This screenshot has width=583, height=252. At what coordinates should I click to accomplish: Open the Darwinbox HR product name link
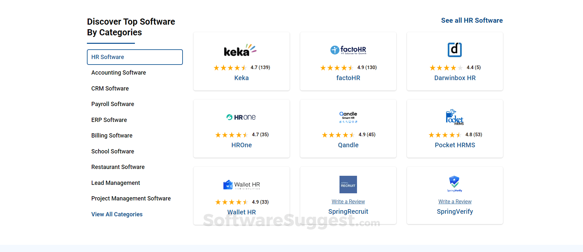455,78
